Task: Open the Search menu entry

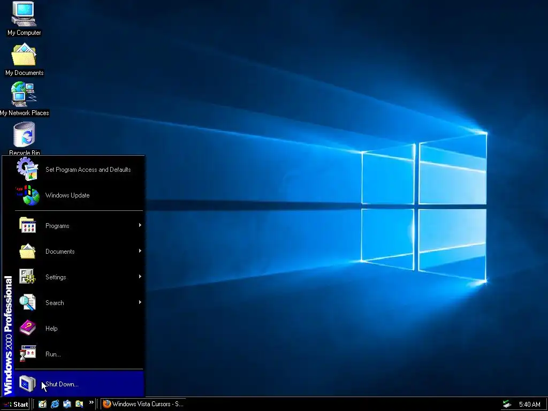Action: [79, 303]
